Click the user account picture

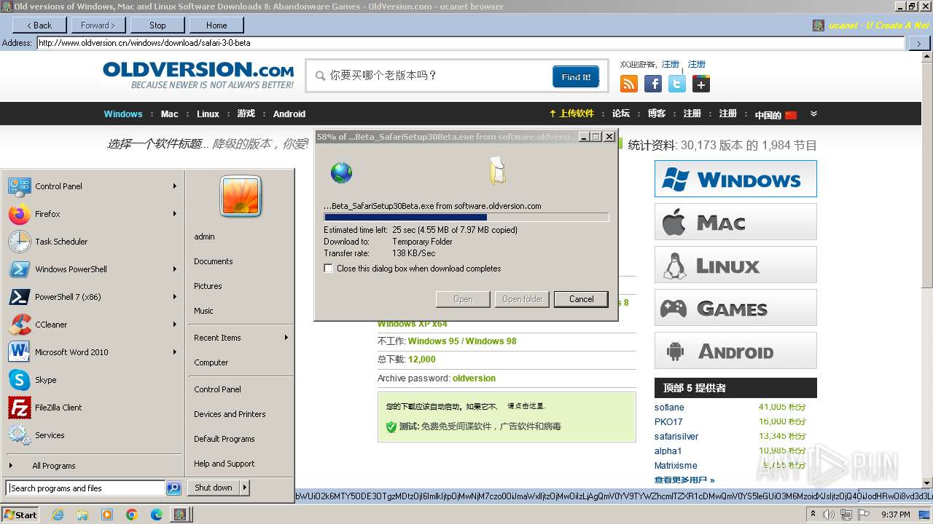pos(241,196)
